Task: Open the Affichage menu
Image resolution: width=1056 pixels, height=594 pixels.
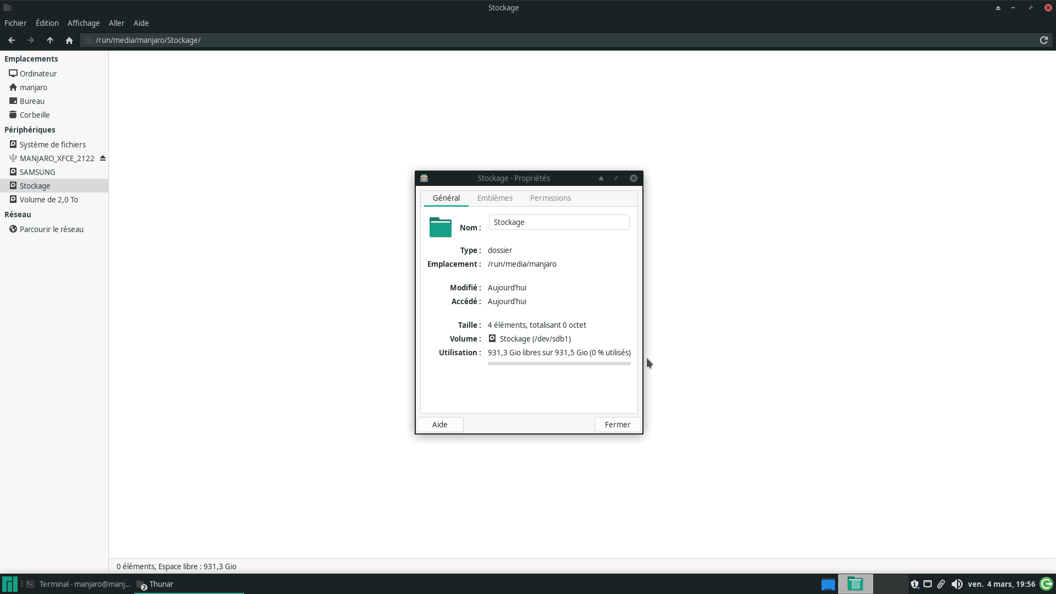Action: pyautogui.click(x=84, y=23)
